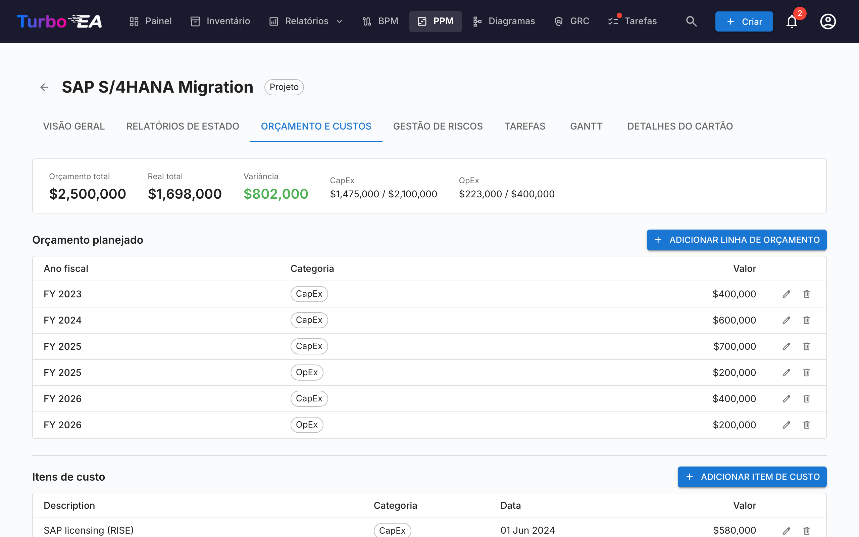Click the Projeto type chip
This screenshot has width=859, height=537.
tap(284, 87)
